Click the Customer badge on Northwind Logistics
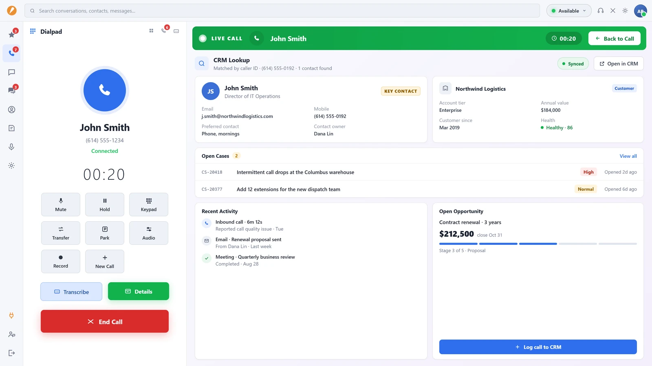The height and width of the screenshot is (366, 652). (624, 88)
